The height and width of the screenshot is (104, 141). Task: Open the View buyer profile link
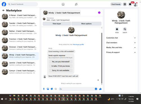pos(78,44)
